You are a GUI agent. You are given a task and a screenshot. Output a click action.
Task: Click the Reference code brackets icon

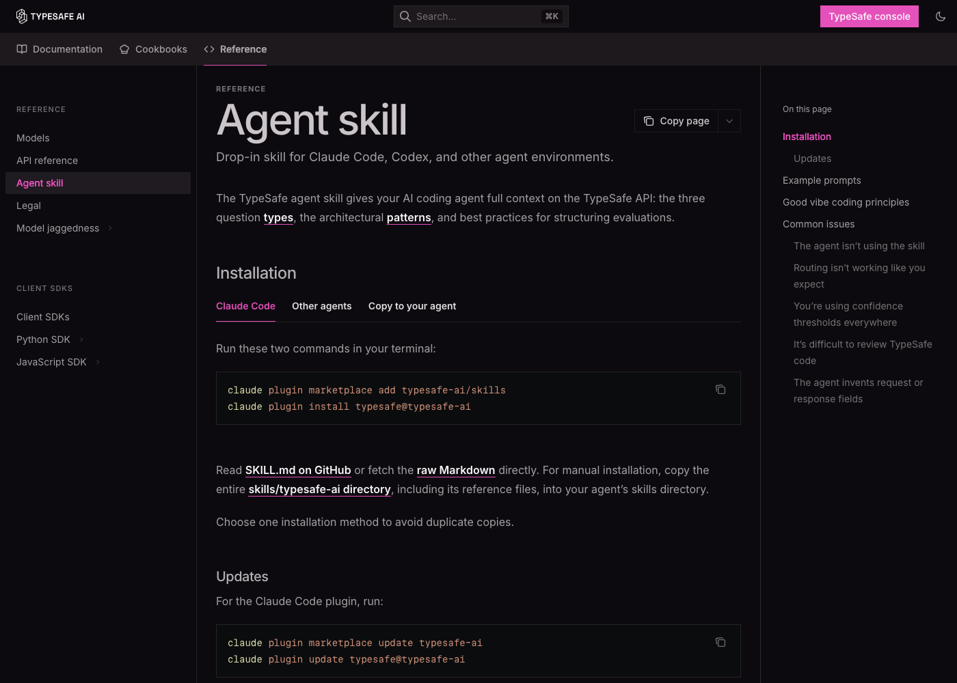(x=209, y=49)
